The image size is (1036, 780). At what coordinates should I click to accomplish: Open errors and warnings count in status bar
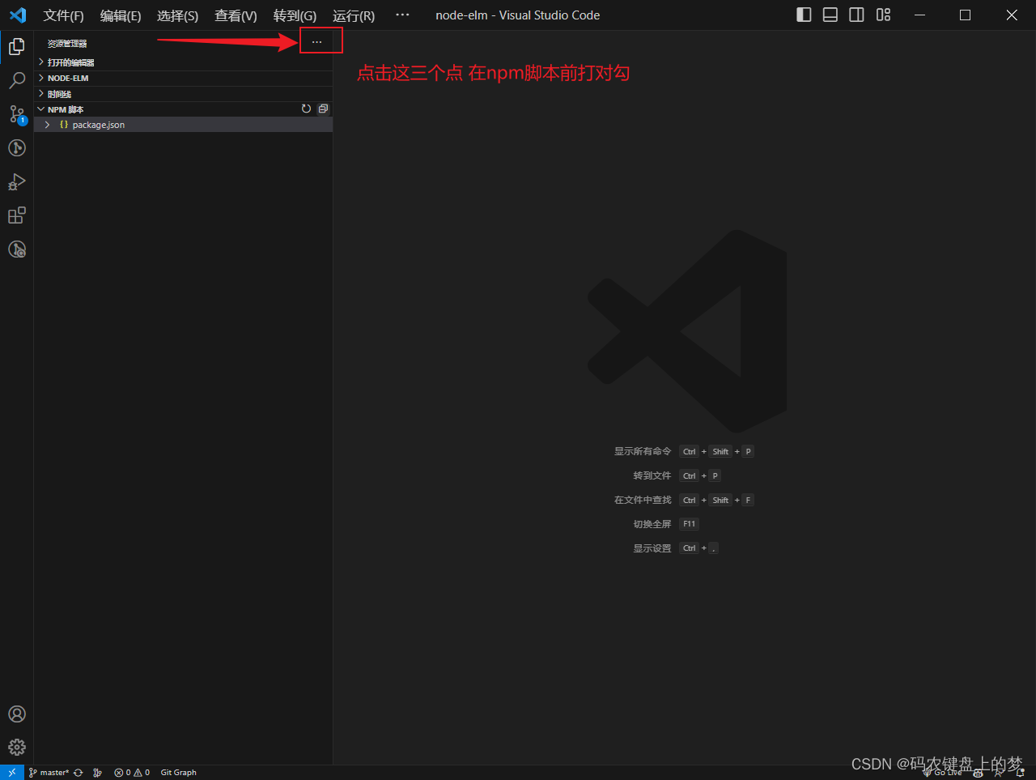coord(132,773)
